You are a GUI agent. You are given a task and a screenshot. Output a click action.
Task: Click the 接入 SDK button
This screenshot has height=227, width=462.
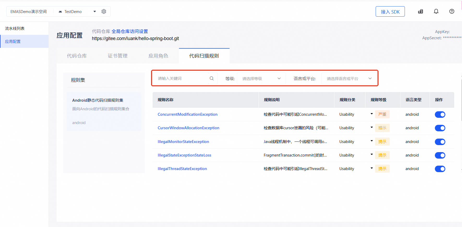[x=390, y=11]
